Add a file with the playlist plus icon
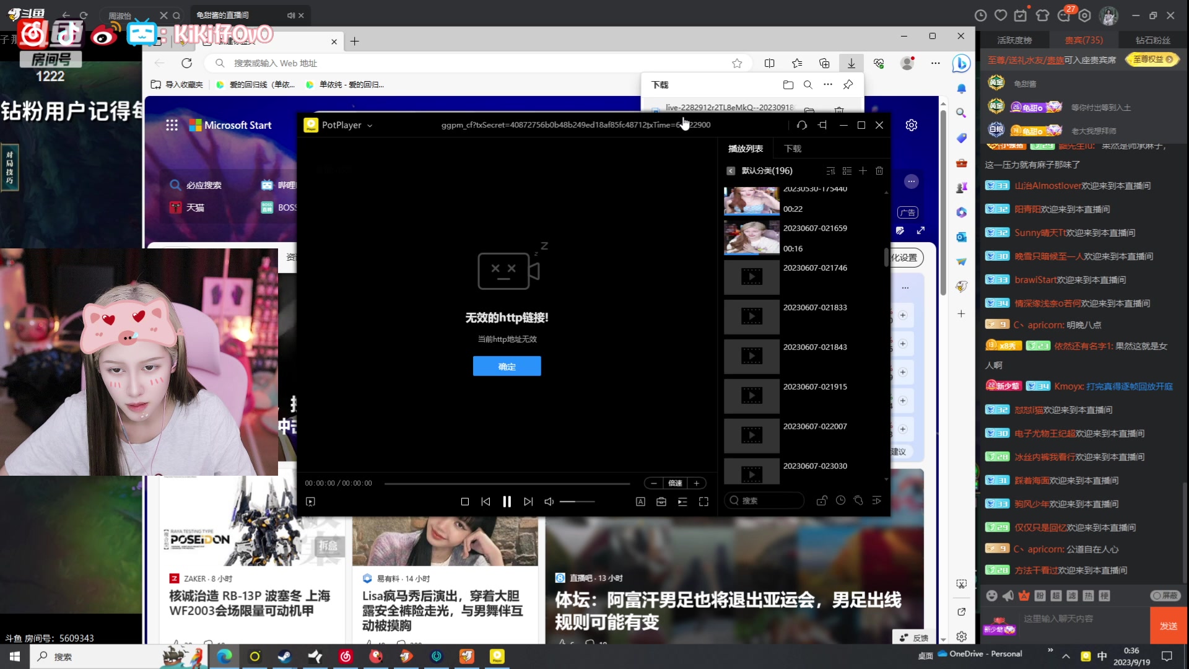1189x669 pixels. coord(863,171)
